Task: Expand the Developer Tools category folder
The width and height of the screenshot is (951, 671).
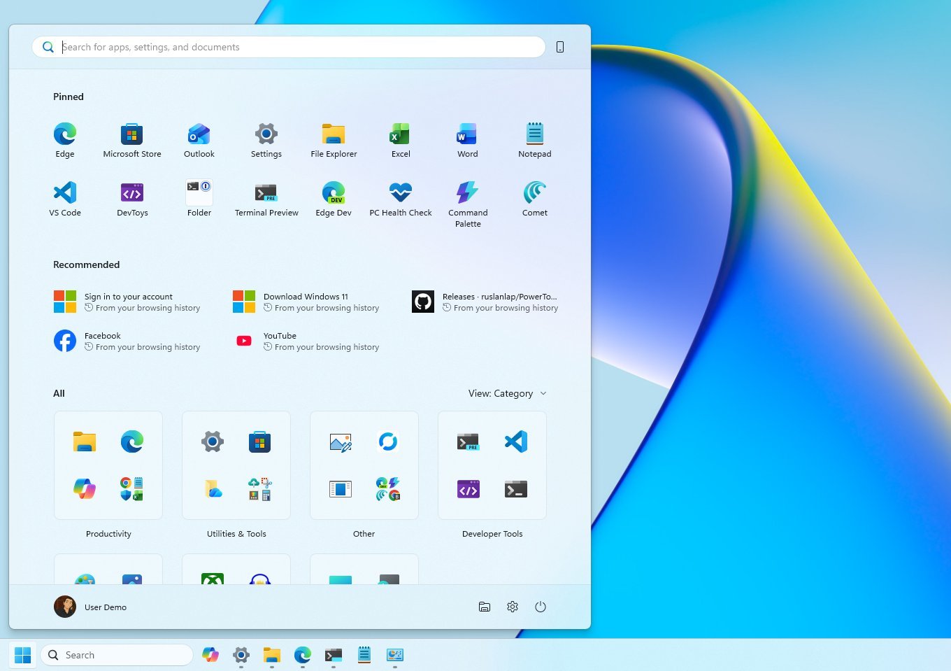Action: [x=492, y=465]
